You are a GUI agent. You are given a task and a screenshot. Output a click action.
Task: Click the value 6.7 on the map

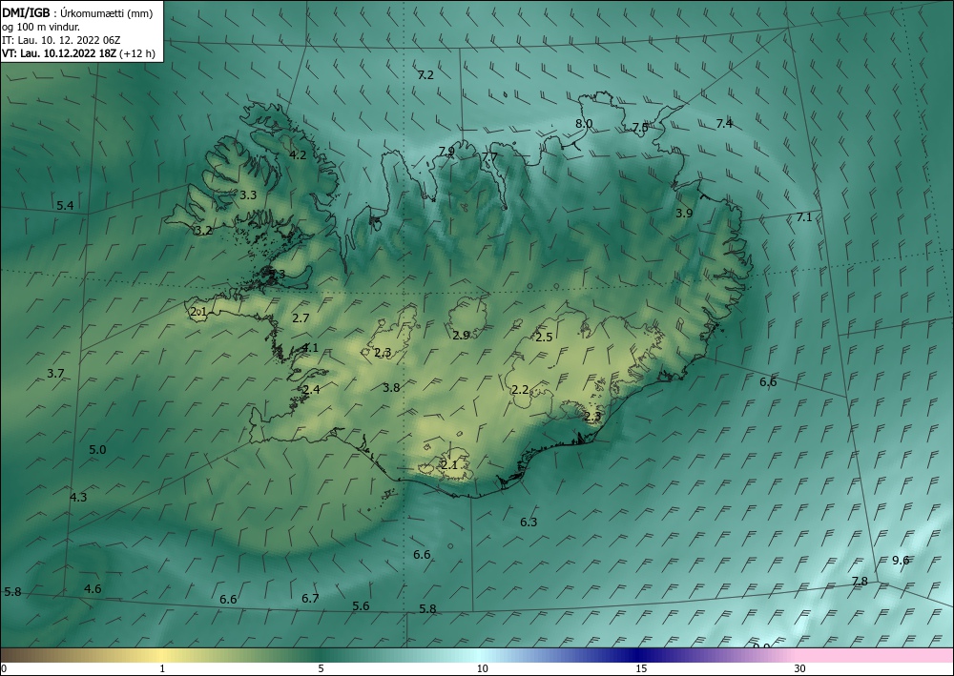pyautogui.click(x=310, y=598)
